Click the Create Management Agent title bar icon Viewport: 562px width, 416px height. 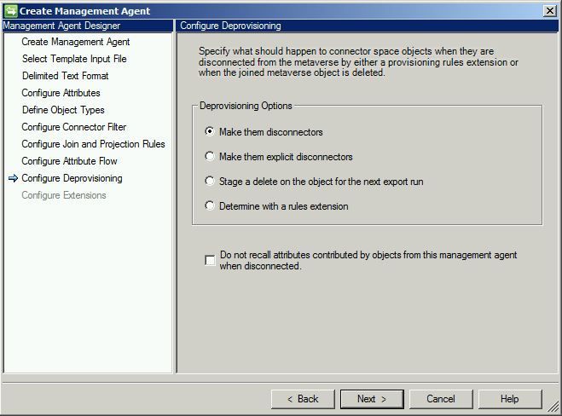pyautogui.click(x=10, y=11)
